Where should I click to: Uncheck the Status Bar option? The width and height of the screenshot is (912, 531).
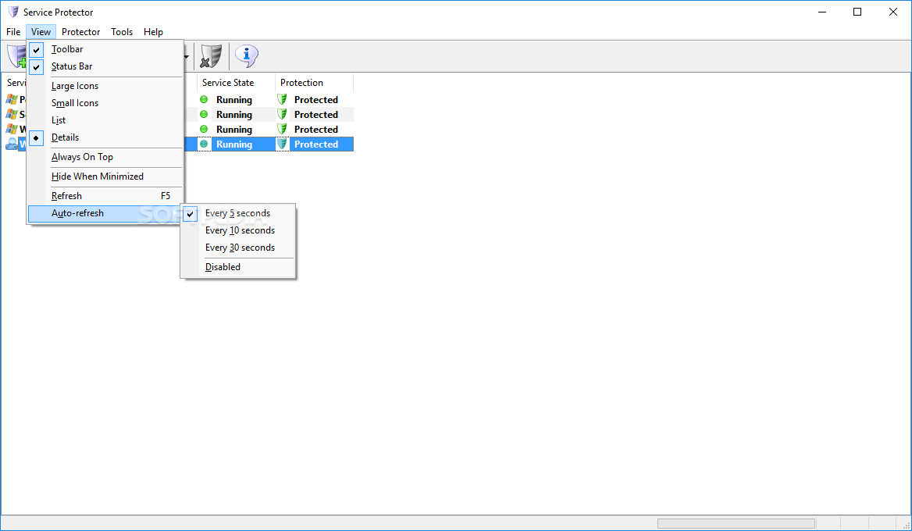coord(105,66)
